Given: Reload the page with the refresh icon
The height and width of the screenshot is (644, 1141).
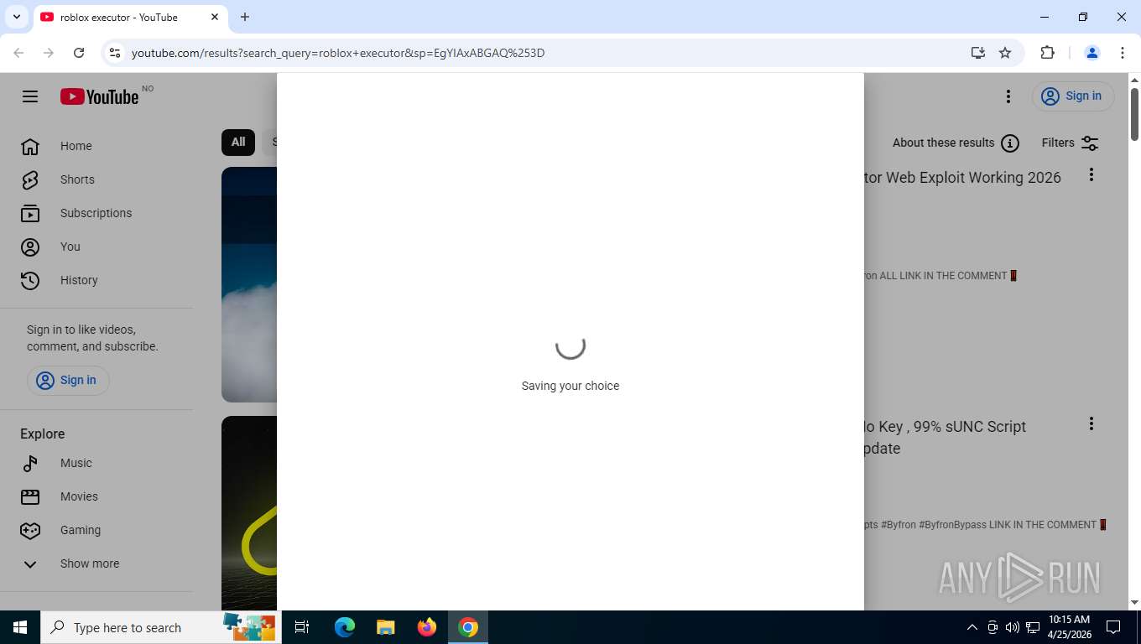Looking at the screenshot, I should tap(79, 53).
